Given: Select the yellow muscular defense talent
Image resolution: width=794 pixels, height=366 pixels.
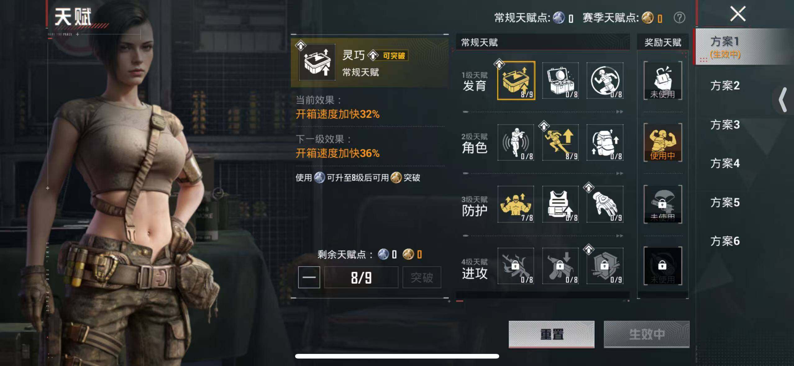Looking at the screenshot, I should 516,204.
